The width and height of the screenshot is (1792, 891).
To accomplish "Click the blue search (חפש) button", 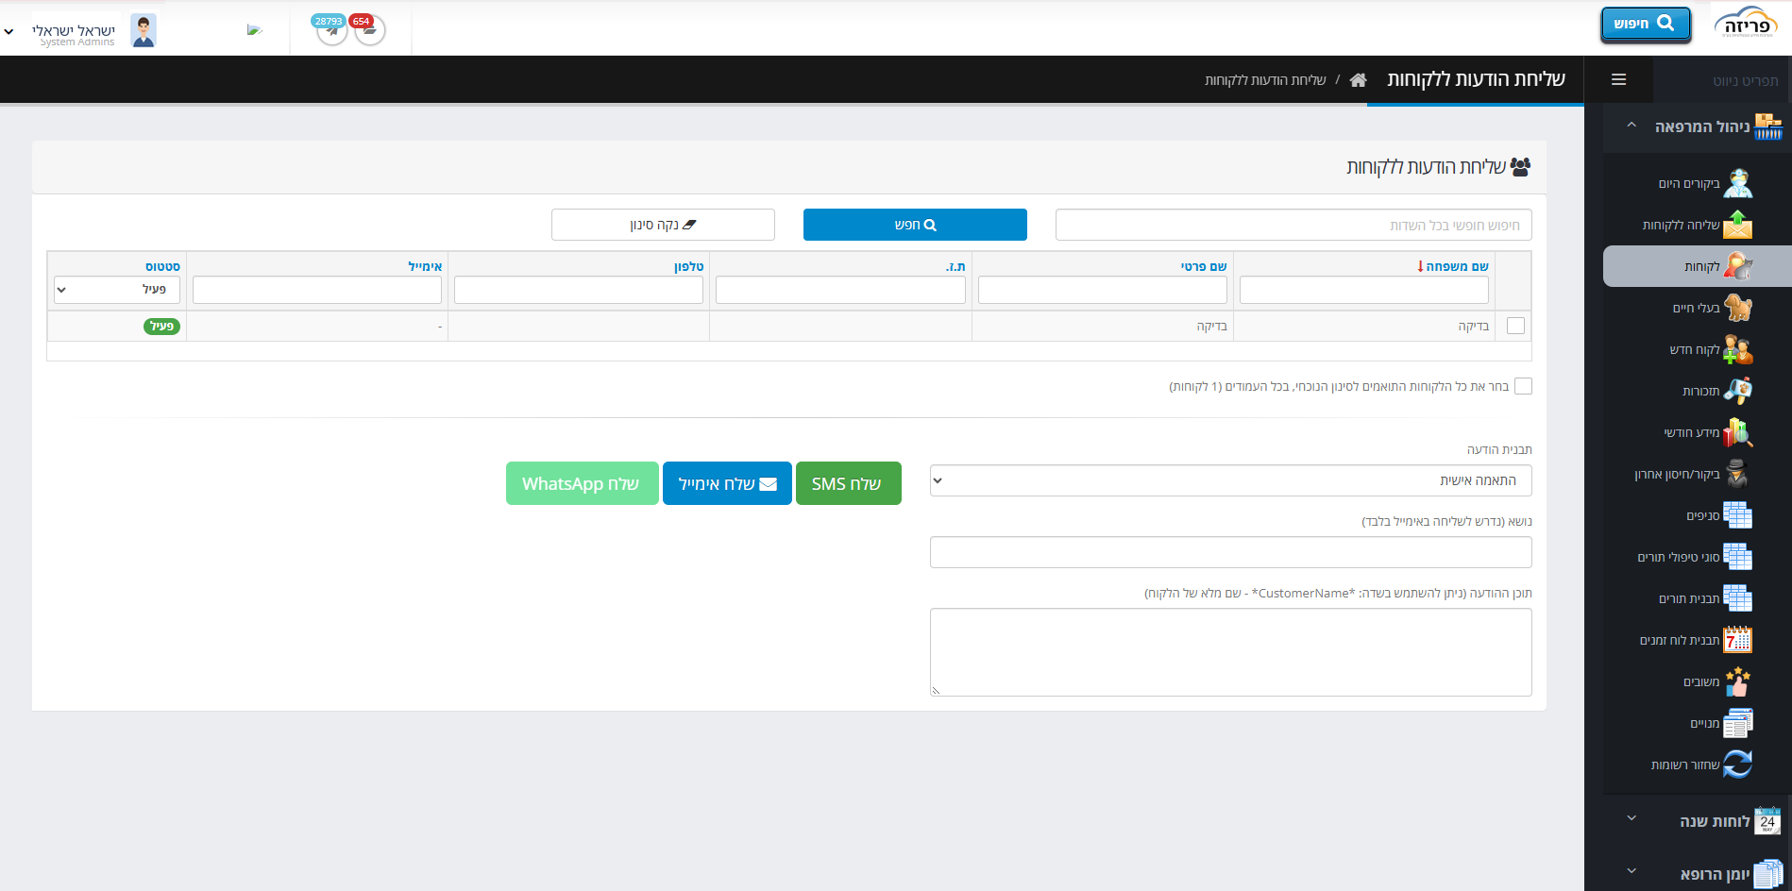I will coord(915,225).
